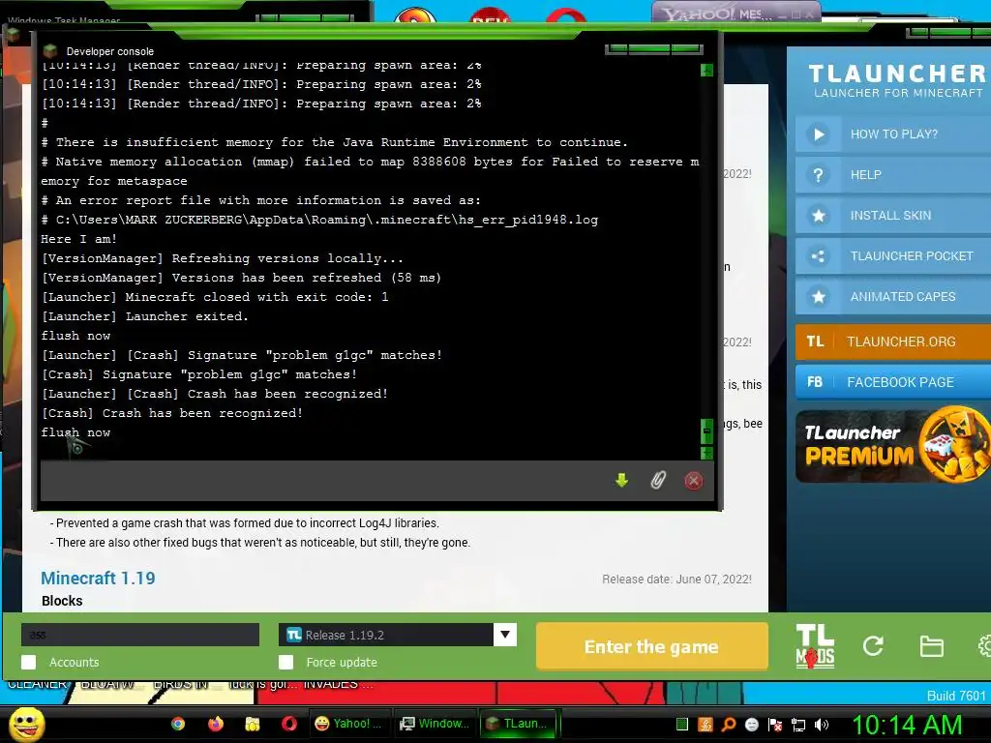Click the red X kill-process icon in console
The width and height of the screenshot is (991, 743).
pyautogui.click(x=693, y=481)
